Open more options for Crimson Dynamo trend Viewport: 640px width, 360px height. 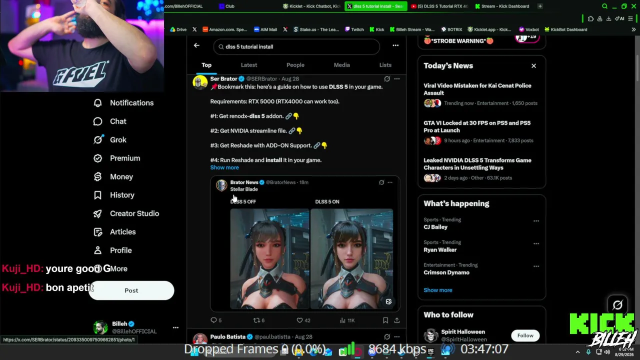pyautogui.click(x=536, y=266)
